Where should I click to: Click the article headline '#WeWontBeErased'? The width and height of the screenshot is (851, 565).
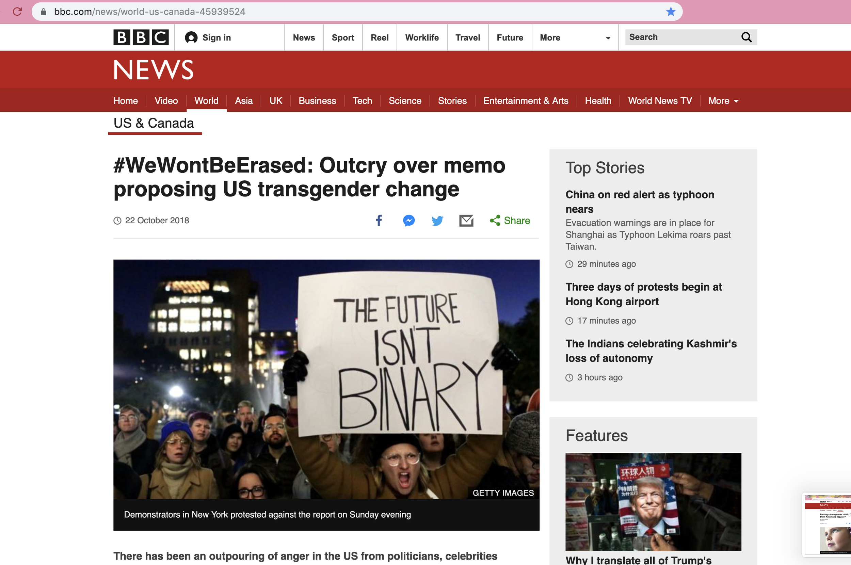pyautogui.click(x=309, y=177)
